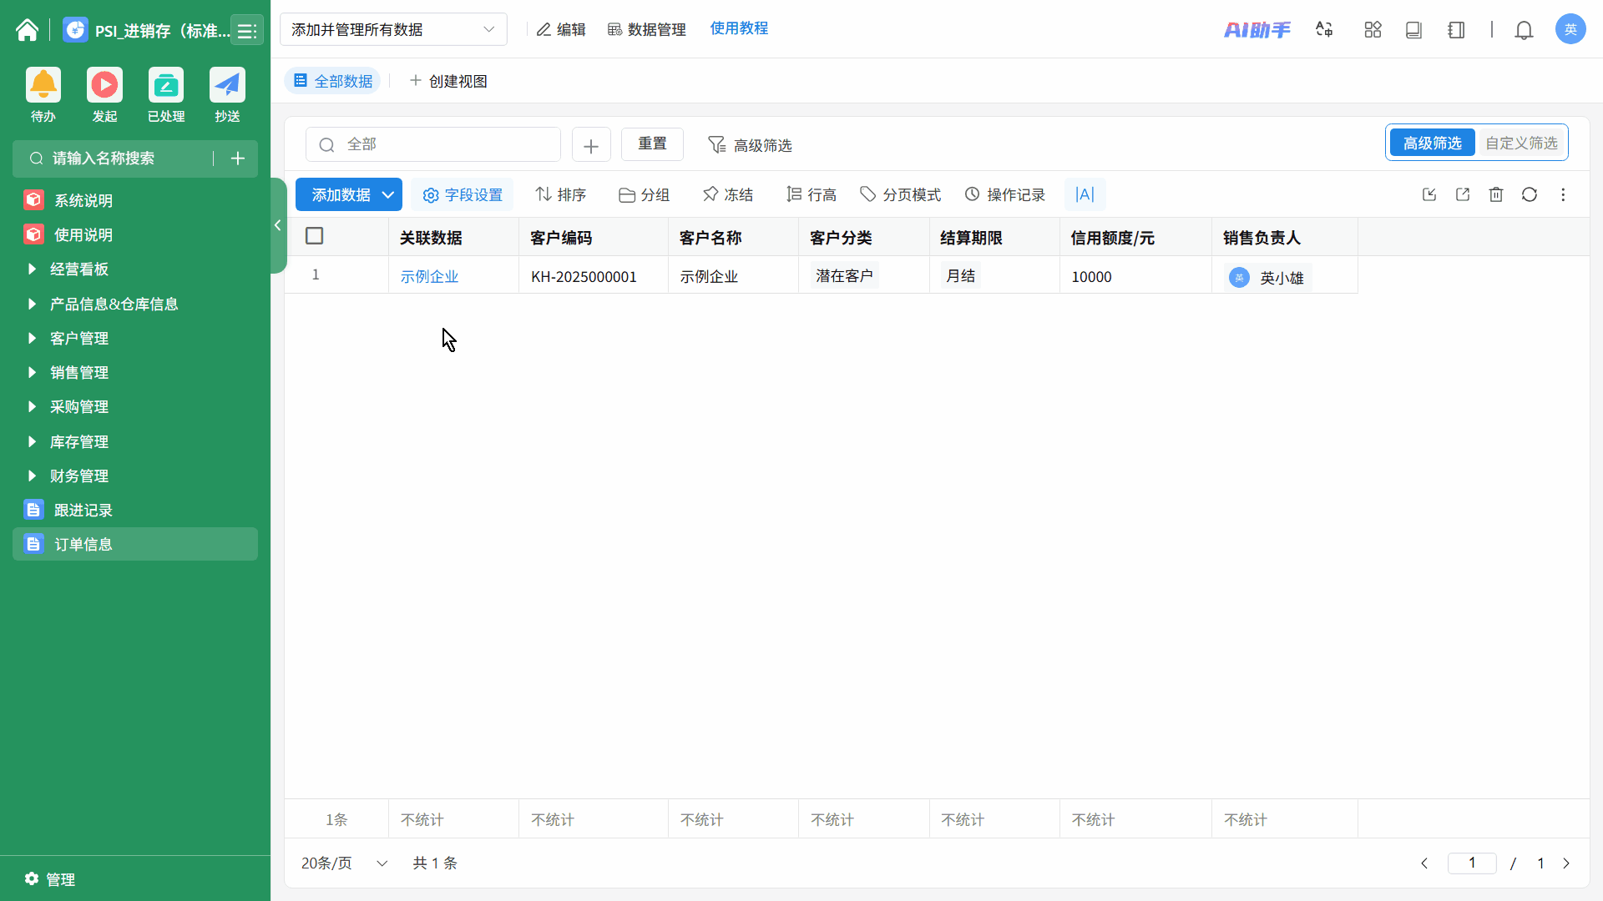Click the AI助手 logo
Image resolution: width=1603 pixels, height=901 pixels.
tap(1256, 30)
